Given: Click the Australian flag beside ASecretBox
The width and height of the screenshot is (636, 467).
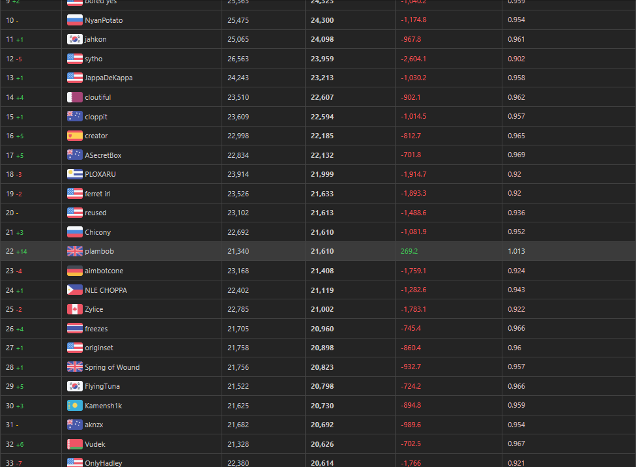Looking at the screenshot, I should coord(75,155).
